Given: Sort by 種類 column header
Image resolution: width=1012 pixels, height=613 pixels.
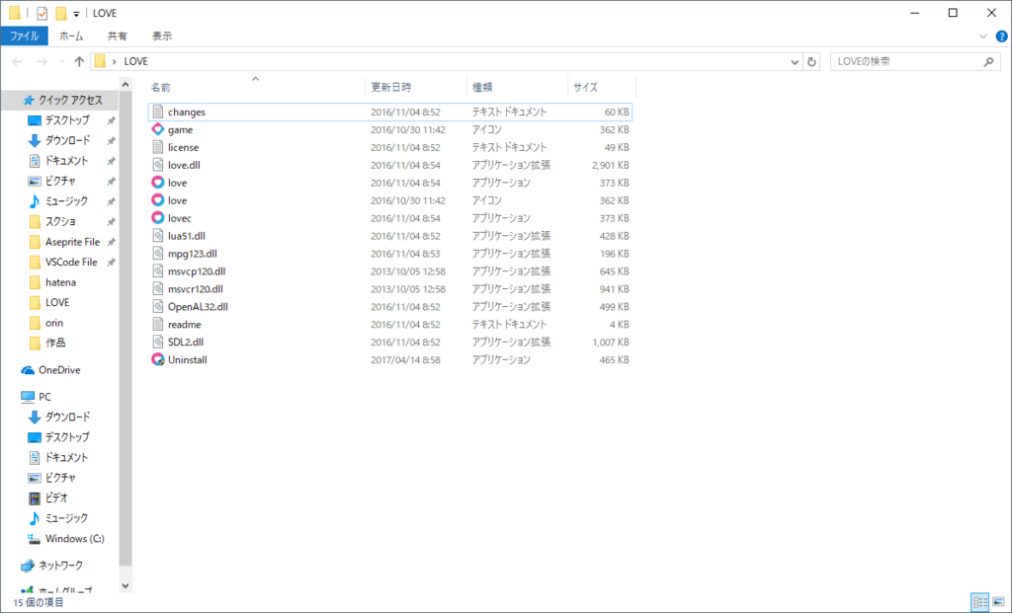Looking at the screenshot, I should (x=517, y=87).
